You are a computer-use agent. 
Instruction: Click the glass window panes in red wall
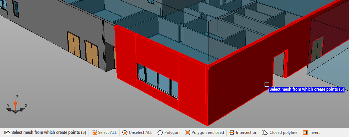157,81
